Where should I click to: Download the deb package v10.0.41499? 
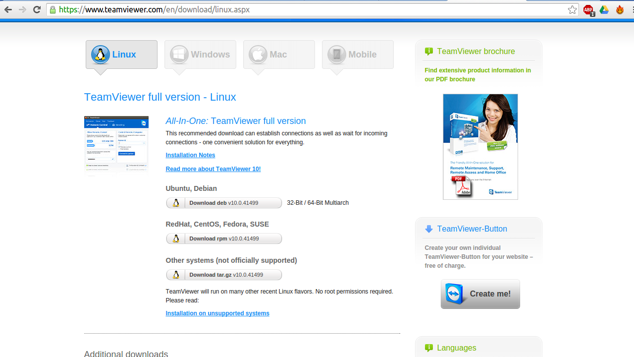click(224, 203)
